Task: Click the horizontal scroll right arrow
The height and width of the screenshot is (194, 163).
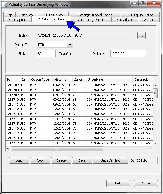Action: [x=150, y=148]
